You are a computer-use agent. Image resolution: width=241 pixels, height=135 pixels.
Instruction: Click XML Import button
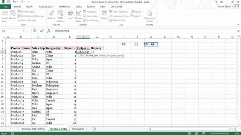136,12
